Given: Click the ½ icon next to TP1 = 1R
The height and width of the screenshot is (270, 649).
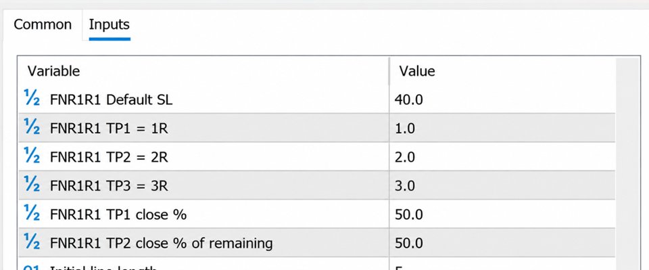Looking at the screenshot, I should [32, 127].
